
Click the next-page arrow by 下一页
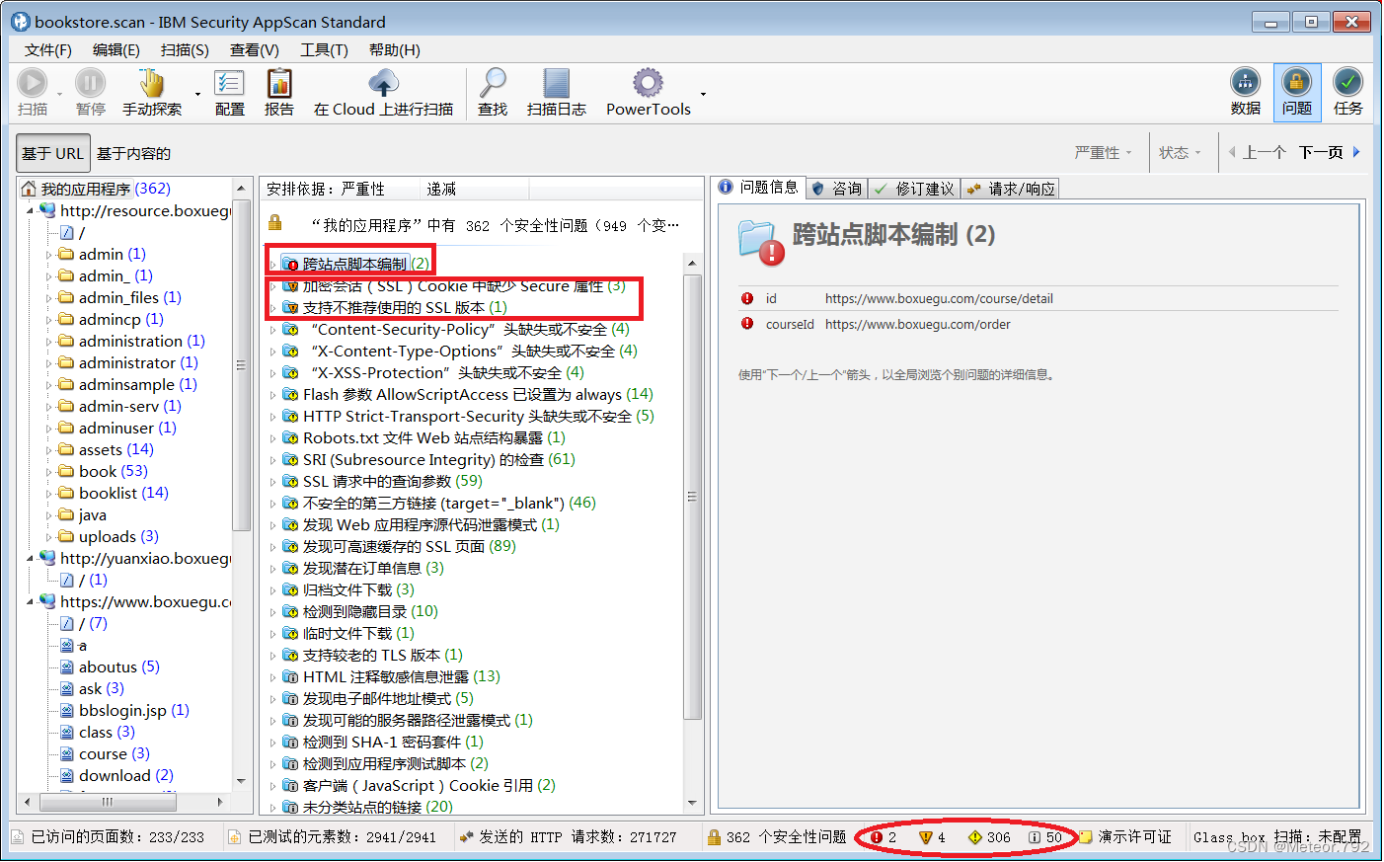[1356, 152]
